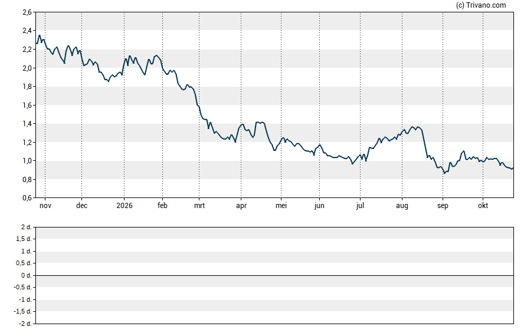
Task: Click the price line end point after okt
Action: (x=513, y=169)
